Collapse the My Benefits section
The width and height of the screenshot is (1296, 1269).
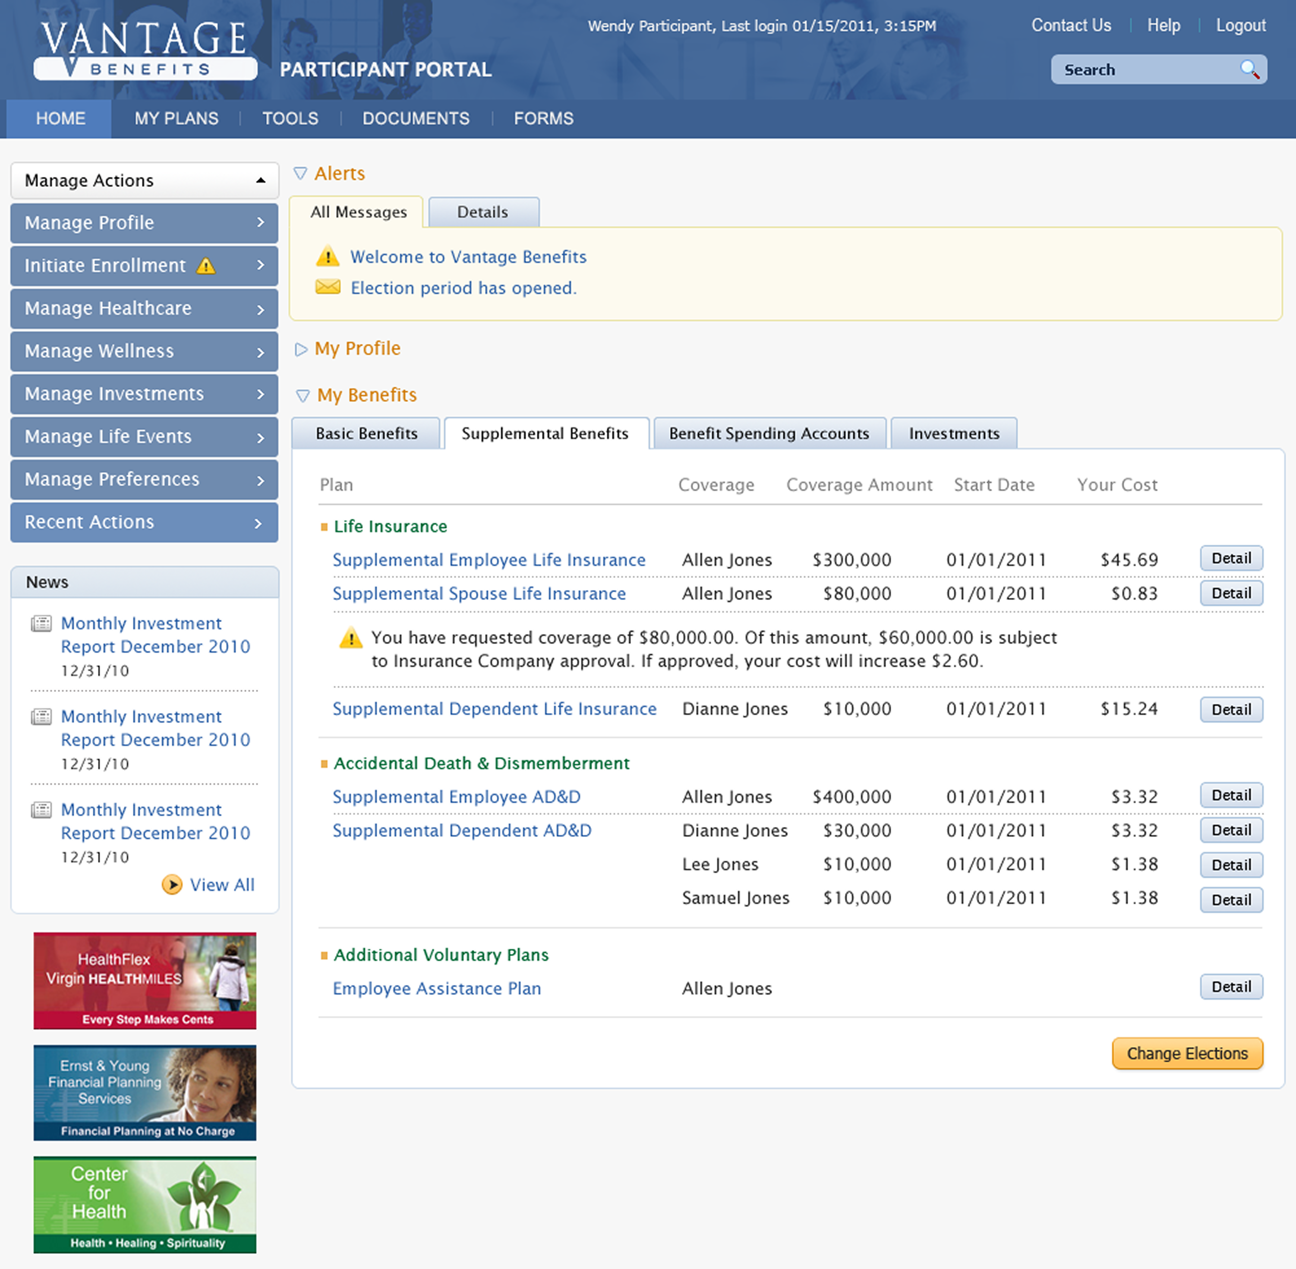coord(303,396)
